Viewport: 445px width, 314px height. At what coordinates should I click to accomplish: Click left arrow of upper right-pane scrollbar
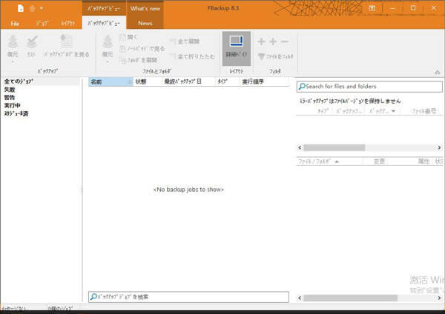point(300,147)
